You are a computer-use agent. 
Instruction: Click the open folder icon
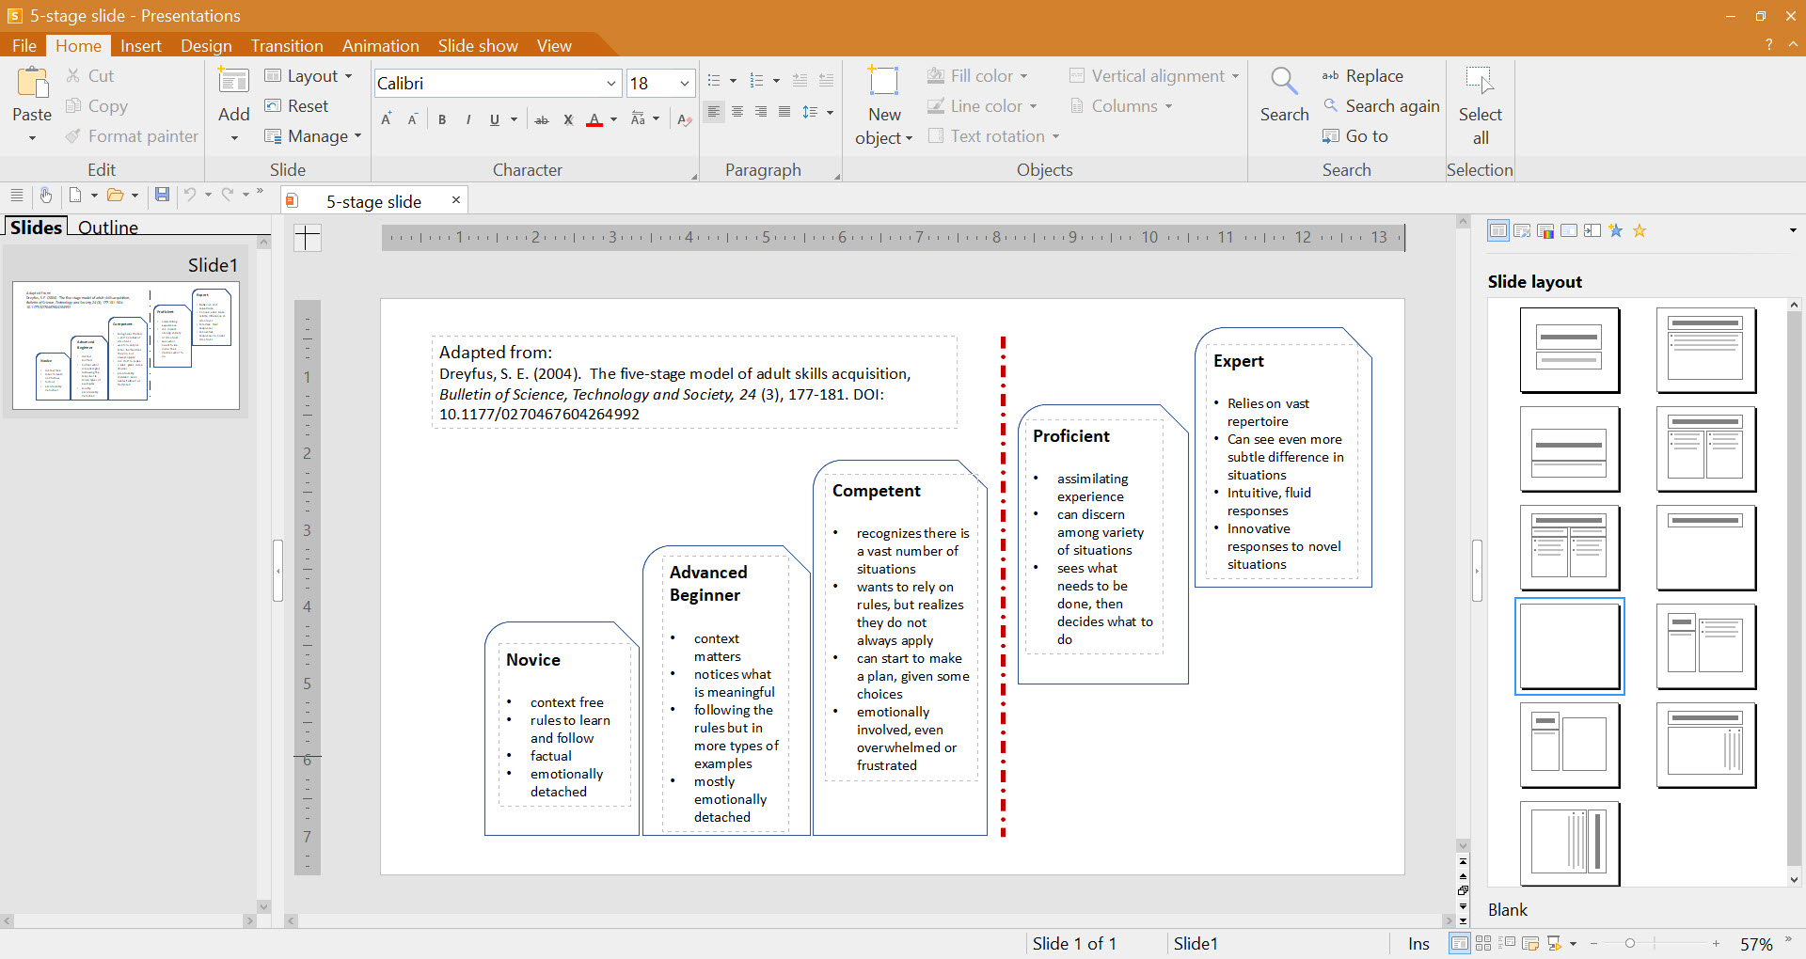pyautogui.click(x=116, y=195)
